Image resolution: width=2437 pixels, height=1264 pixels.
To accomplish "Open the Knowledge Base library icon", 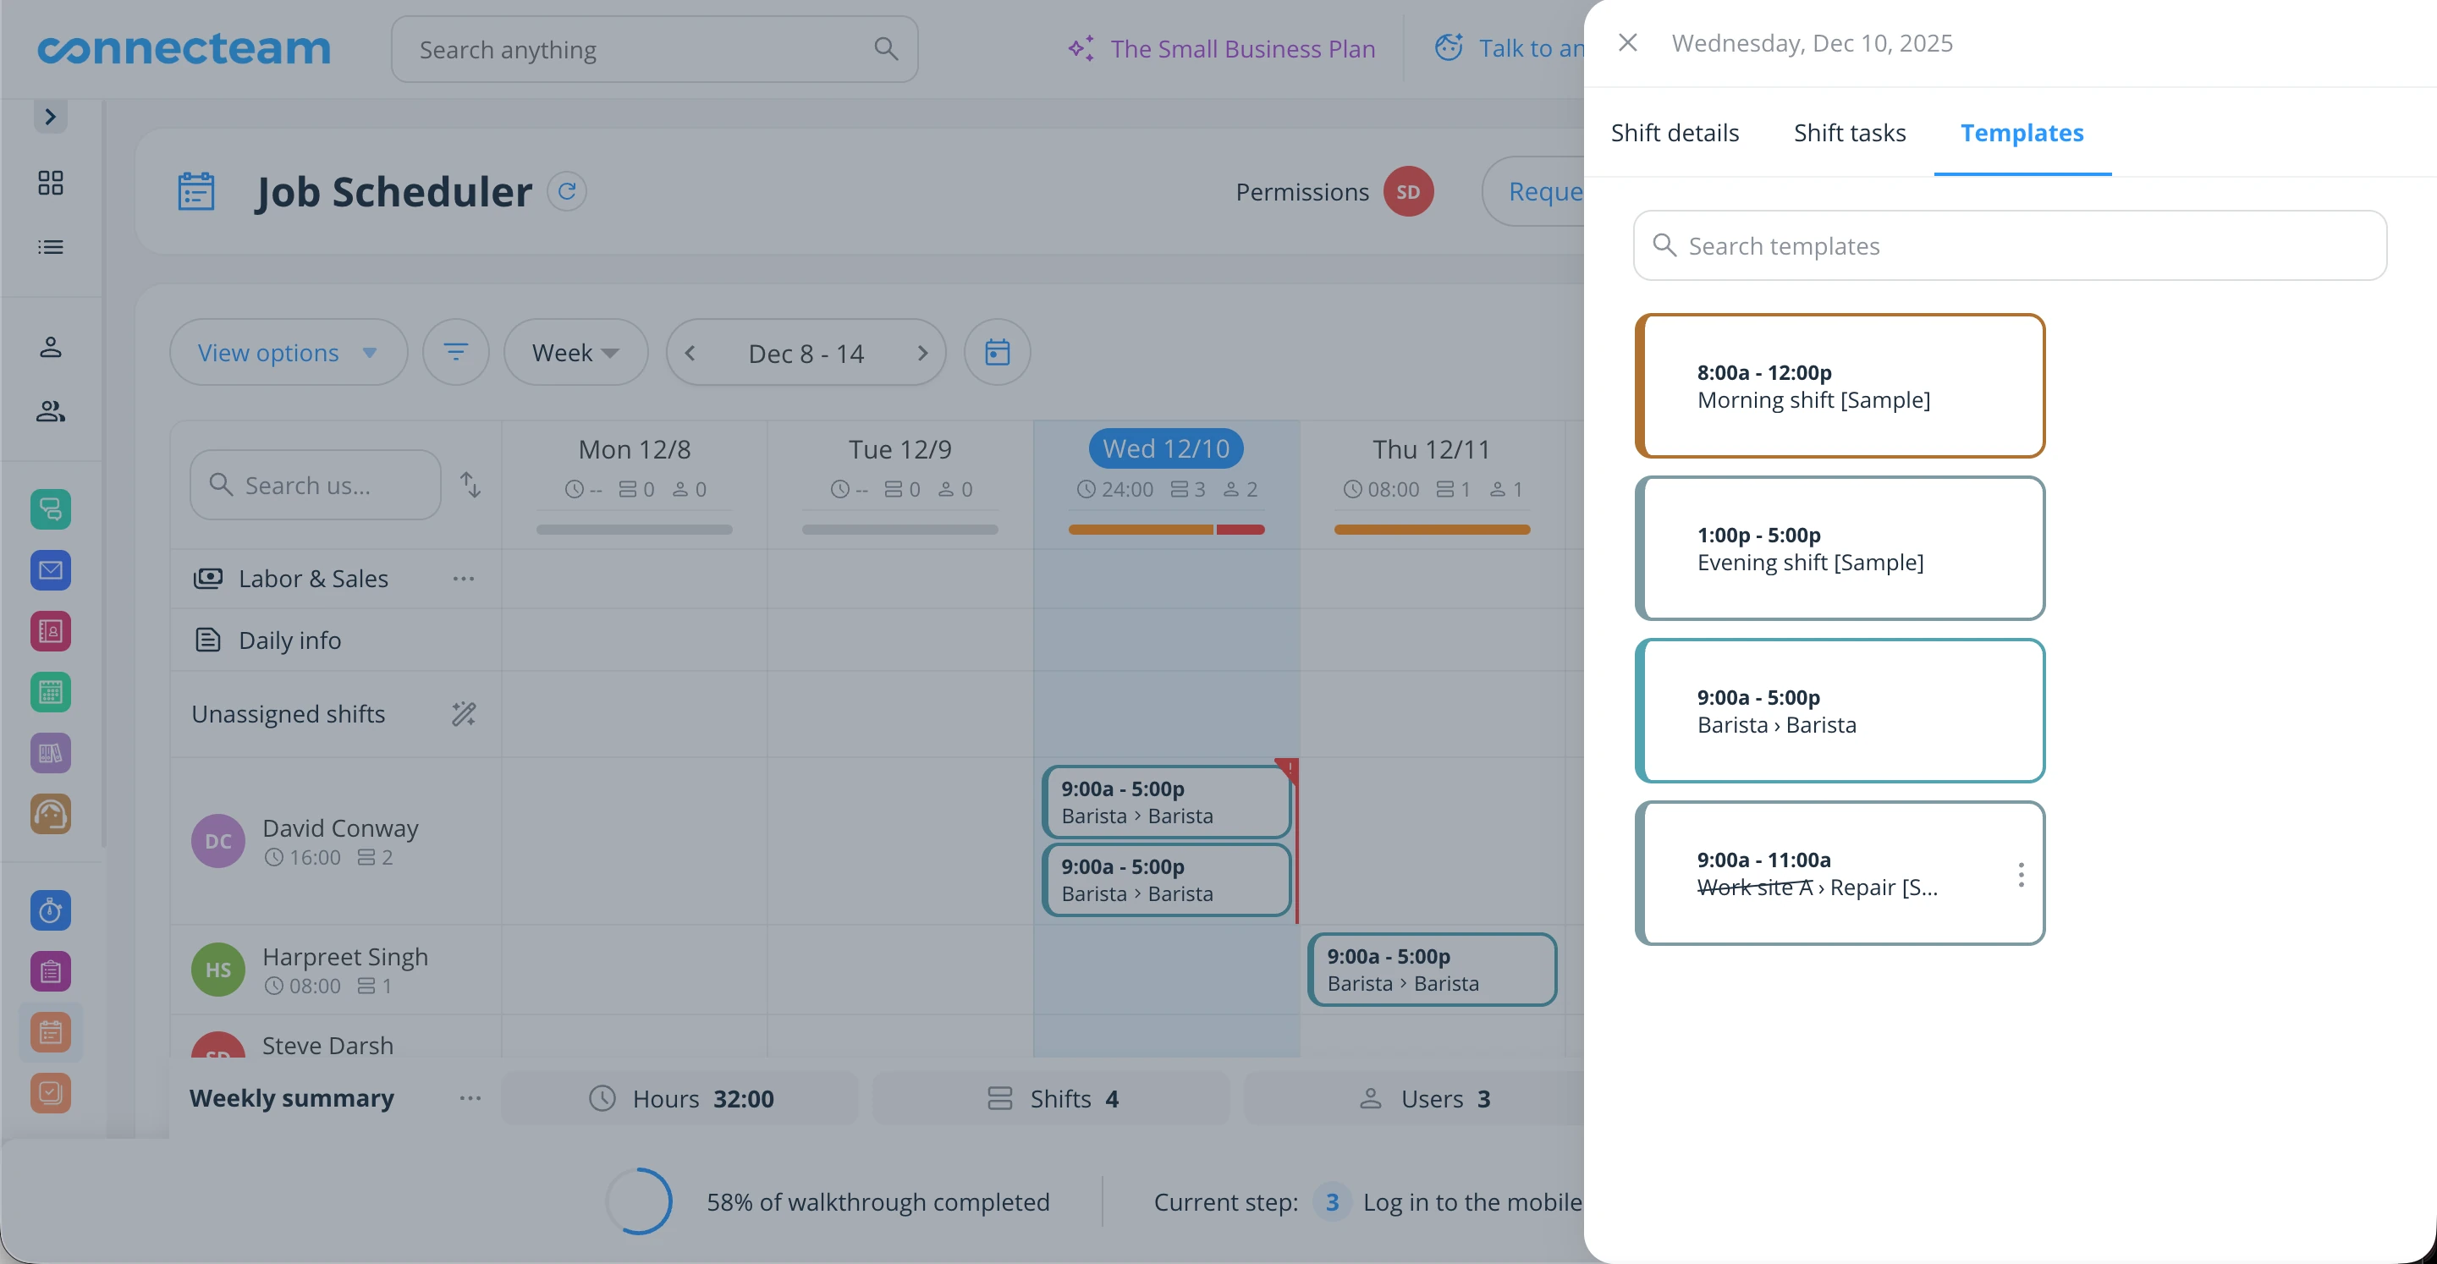I will point(50,752).
